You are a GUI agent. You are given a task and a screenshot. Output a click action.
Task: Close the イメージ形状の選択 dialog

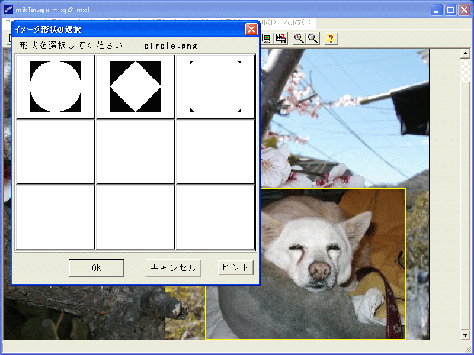tap(251, 29)
